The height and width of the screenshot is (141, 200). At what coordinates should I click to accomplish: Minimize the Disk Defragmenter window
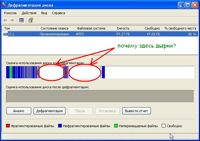[181, 5]
